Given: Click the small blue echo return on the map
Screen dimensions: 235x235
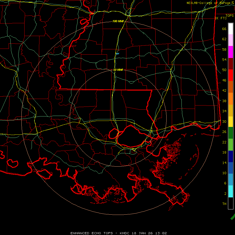Looking at the screenshot, I should click(117, 54).
